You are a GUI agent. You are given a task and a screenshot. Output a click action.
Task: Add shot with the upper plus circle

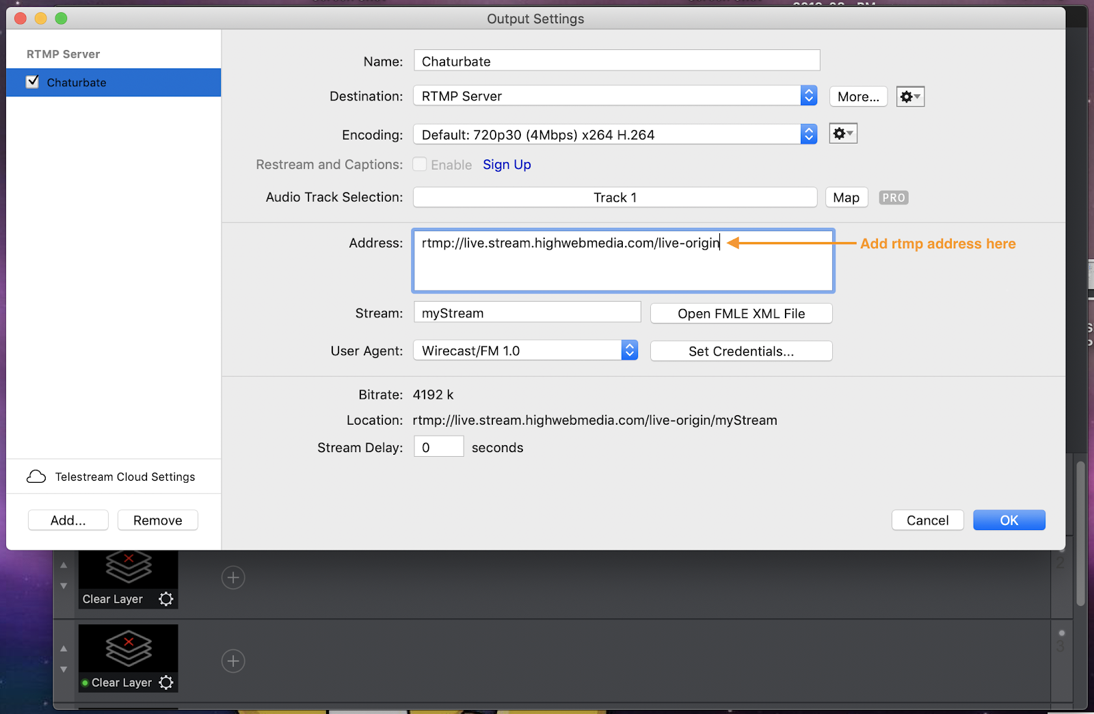click(233, 578)
